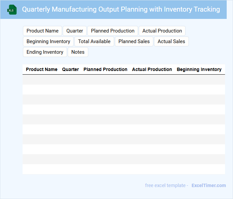Open the ExcelTimer.com link
Viewport: 233px width, 199px height.
pyautogui.click(x=208, y=185)
